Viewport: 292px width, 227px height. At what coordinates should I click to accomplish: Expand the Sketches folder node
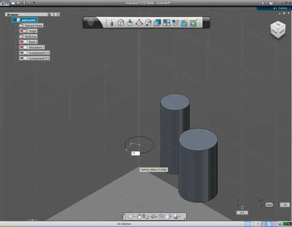coord(16,36)
